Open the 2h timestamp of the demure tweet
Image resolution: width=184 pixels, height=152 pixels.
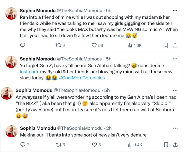point(109,128)
